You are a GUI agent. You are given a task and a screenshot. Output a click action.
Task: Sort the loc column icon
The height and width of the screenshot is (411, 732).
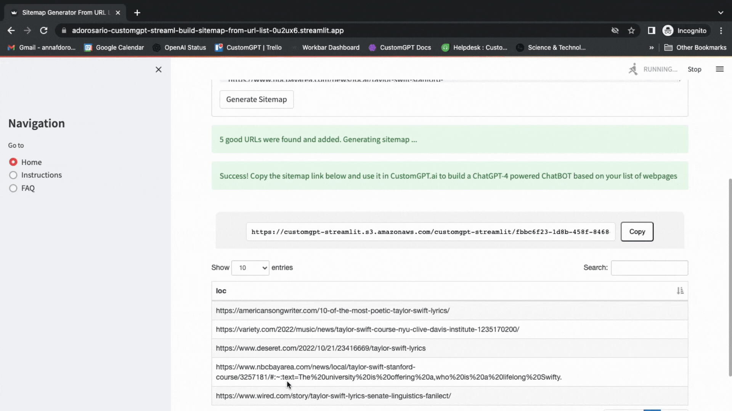[x=680, y=291]
